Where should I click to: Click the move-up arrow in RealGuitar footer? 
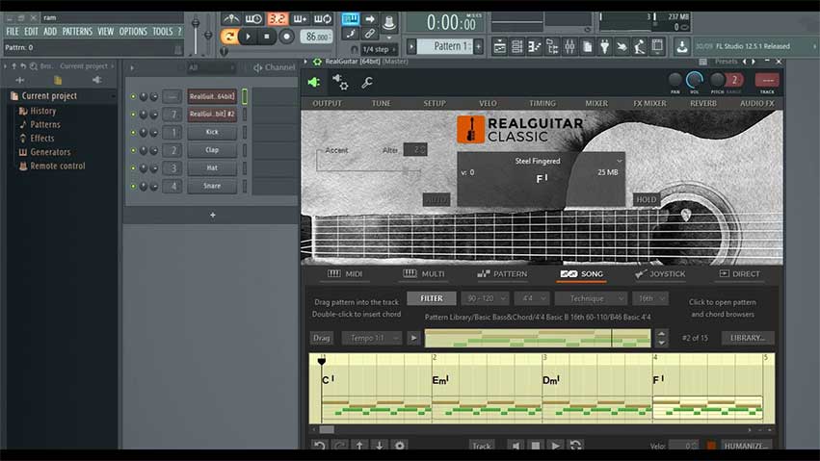point(359,446)
